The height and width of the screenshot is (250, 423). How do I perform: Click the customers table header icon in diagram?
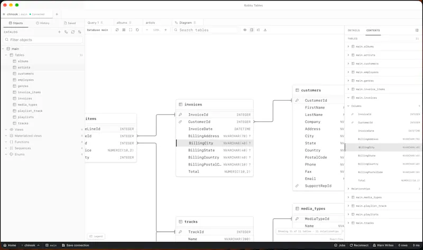tap(297, 90)
